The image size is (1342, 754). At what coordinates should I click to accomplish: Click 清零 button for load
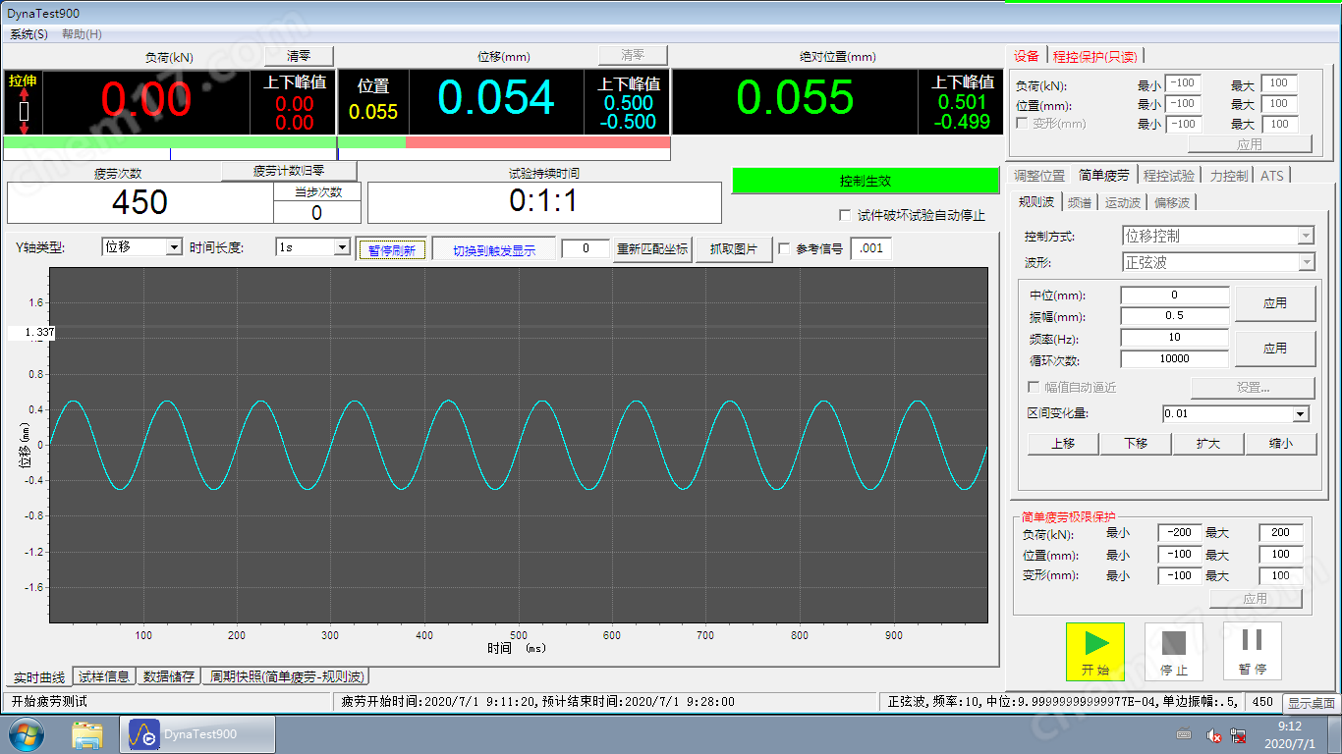299,55
